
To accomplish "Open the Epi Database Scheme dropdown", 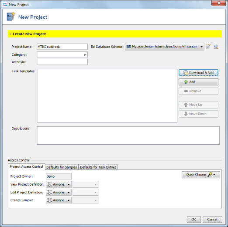I will (165, 47).
